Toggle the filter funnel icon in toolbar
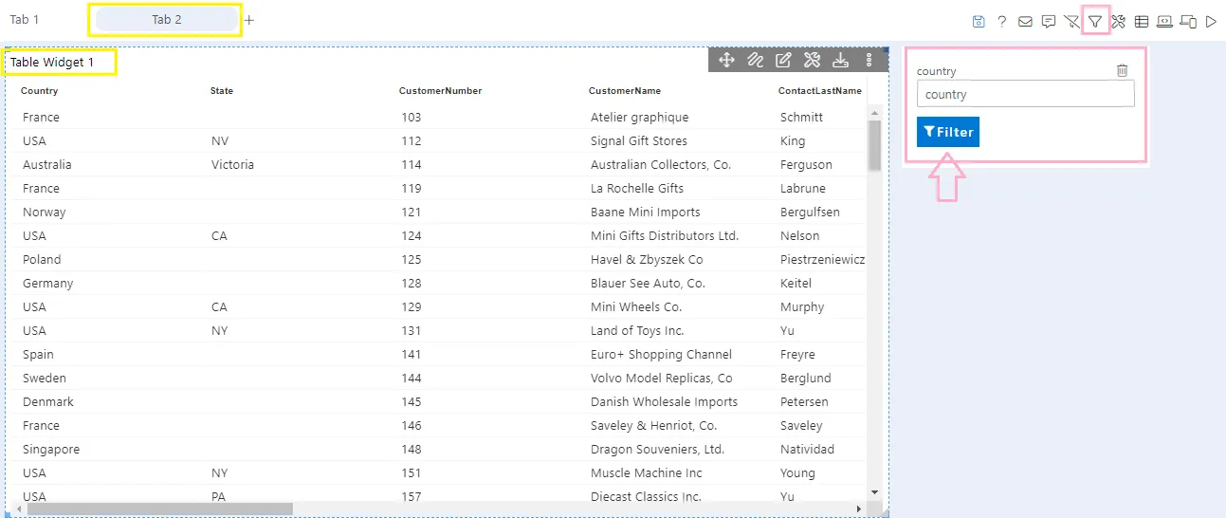1226x518 pixels. pyautogui.click(x=1095, y=21)
